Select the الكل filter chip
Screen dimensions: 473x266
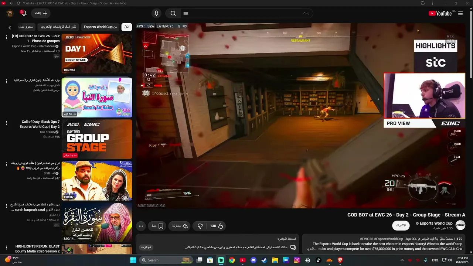(x=127, y=27)
